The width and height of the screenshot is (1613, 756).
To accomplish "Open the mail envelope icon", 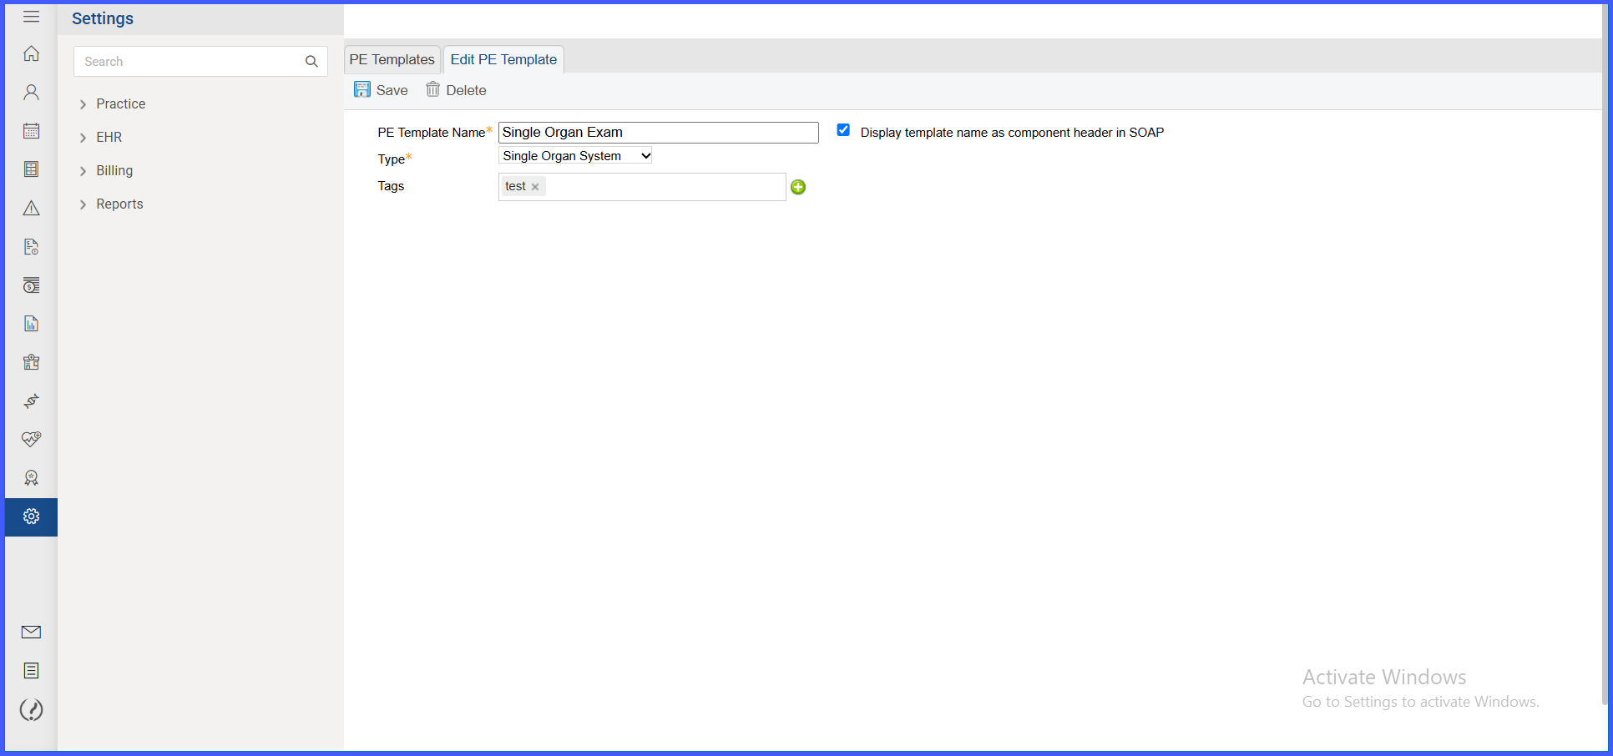I will tap(31, 632).
